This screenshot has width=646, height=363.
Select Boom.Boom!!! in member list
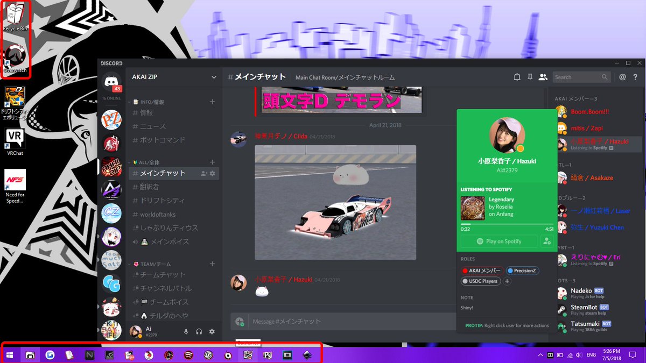599,111
